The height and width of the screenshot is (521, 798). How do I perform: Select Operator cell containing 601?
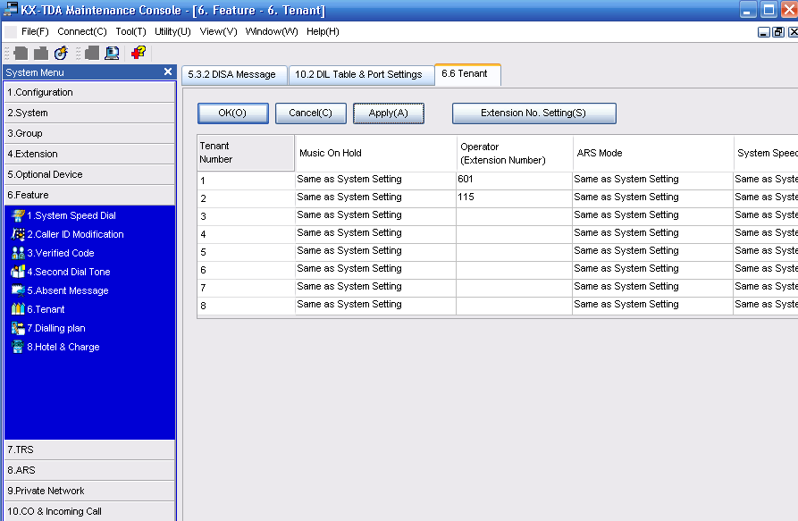[x=514, y=179]
